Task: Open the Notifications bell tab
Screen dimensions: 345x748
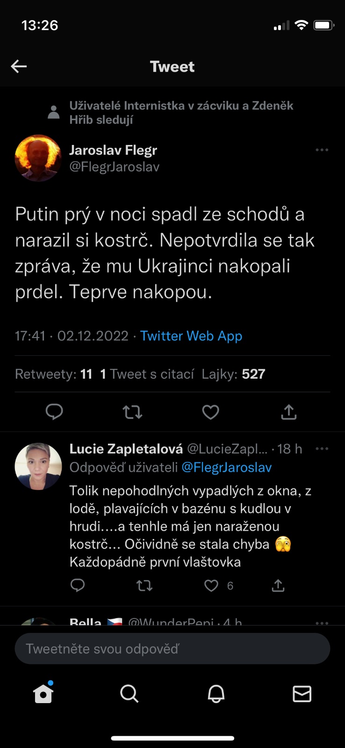Action: click(216, 694)
